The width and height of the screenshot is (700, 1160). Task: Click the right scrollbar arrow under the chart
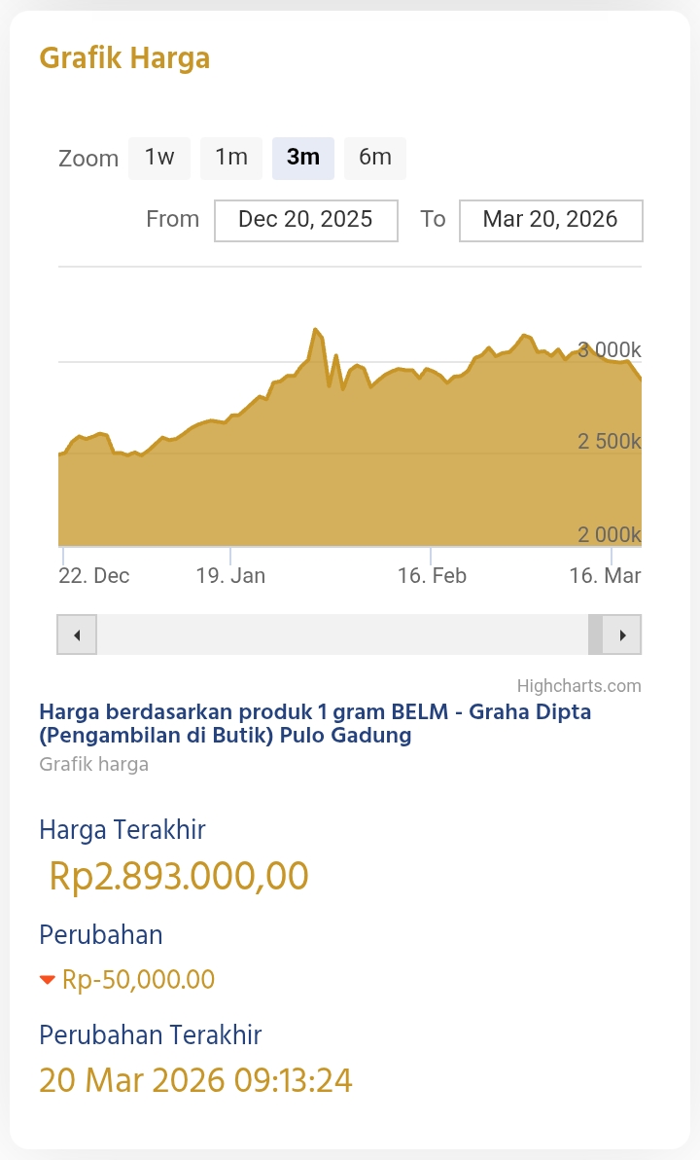(622, 635)
